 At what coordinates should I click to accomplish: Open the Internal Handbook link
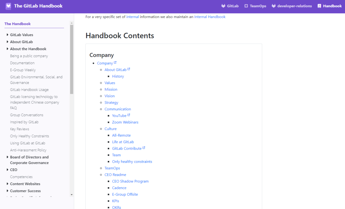210,17
